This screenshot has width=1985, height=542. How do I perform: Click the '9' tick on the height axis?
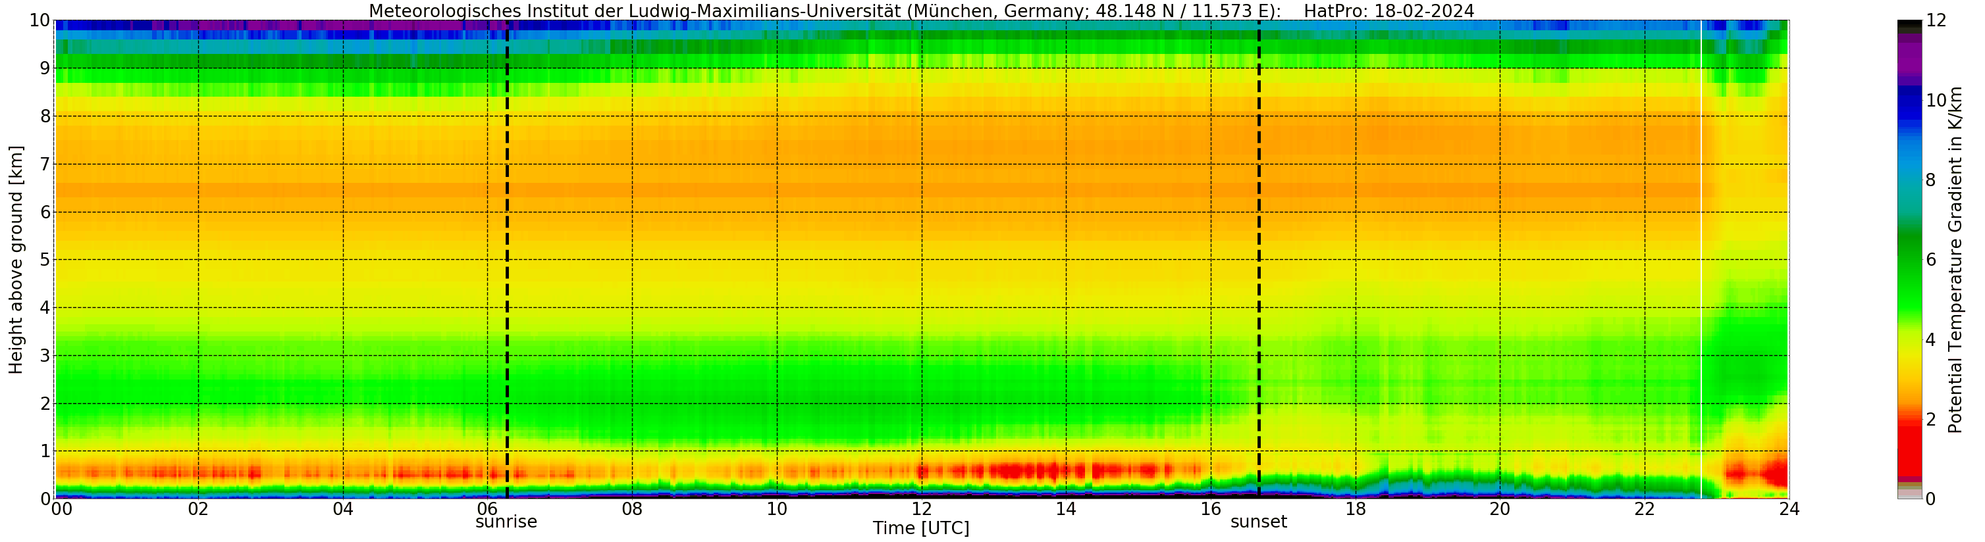(45, 68)
